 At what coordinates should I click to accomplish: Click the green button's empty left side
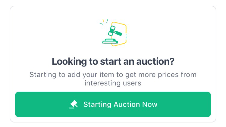coord(42,104)
